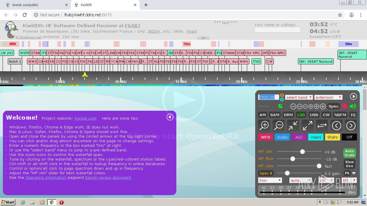Click the zoom-out magnifier icon
The image size is (367, 206).
278,125
